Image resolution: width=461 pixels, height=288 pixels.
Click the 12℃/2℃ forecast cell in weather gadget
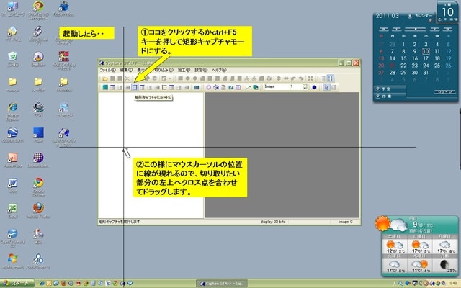click(395, 246)
